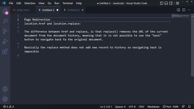Click the minimap code preview
194x109 pixels.
coord(181,16)
